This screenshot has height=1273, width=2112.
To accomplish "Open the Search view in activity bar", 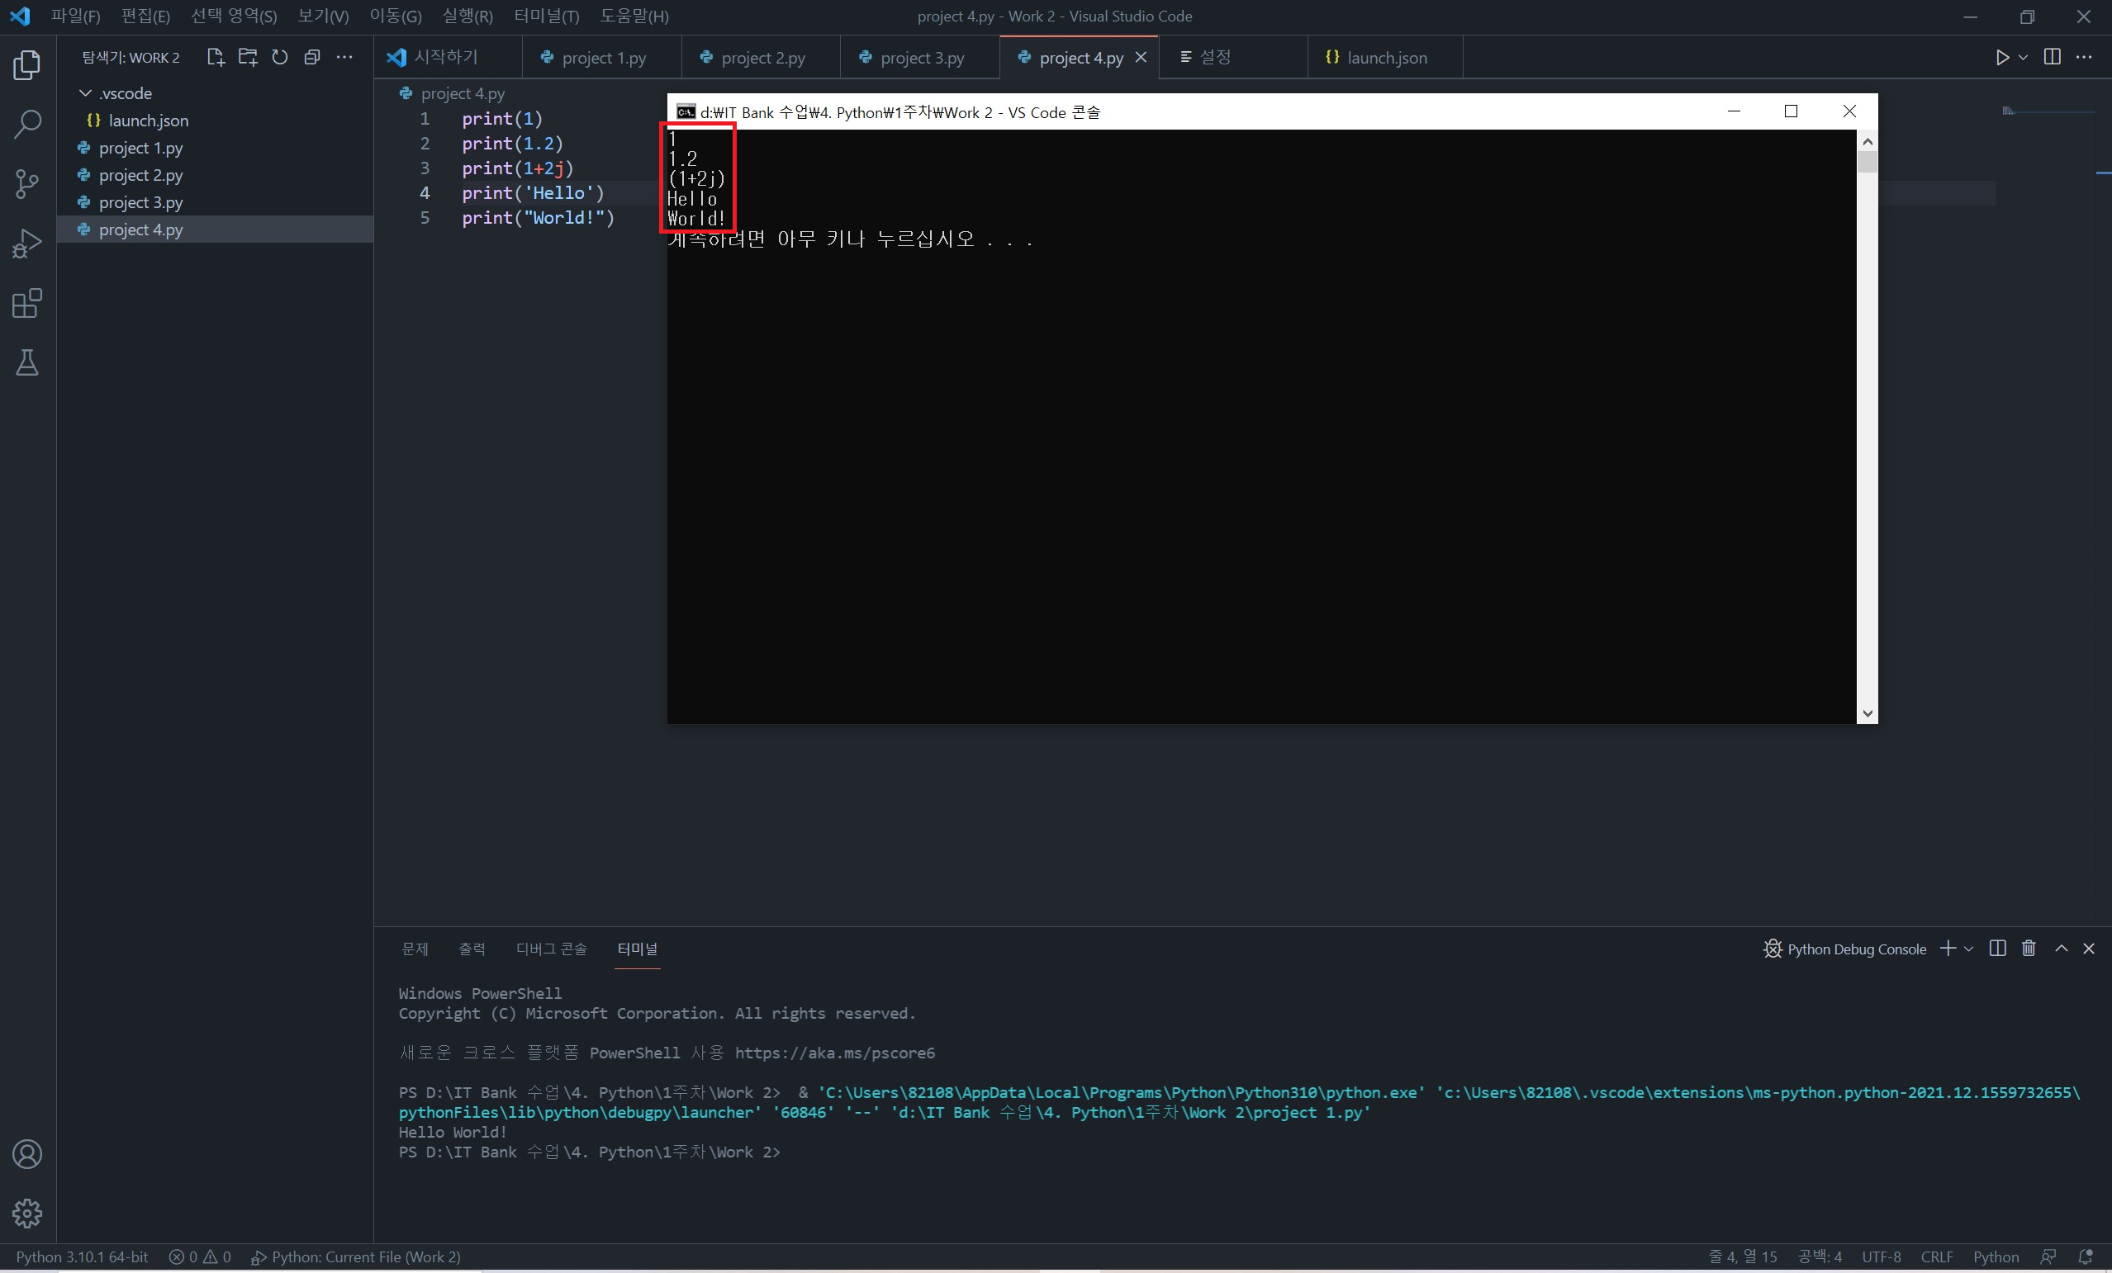I will [x=27, y=123].
